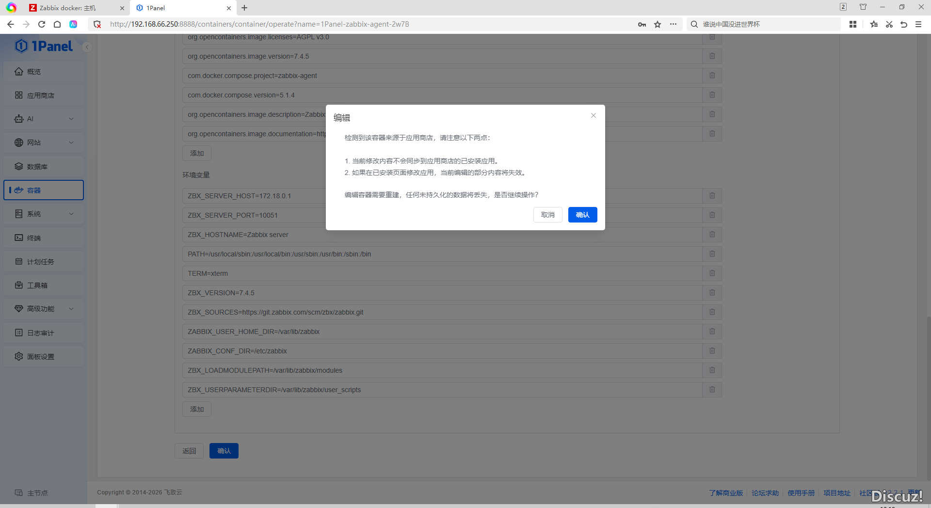Edit the ZABBIX_CONF_DIR input field
Image resolution: width=931 pixels, height=508 pixels.
click(442, 351)
